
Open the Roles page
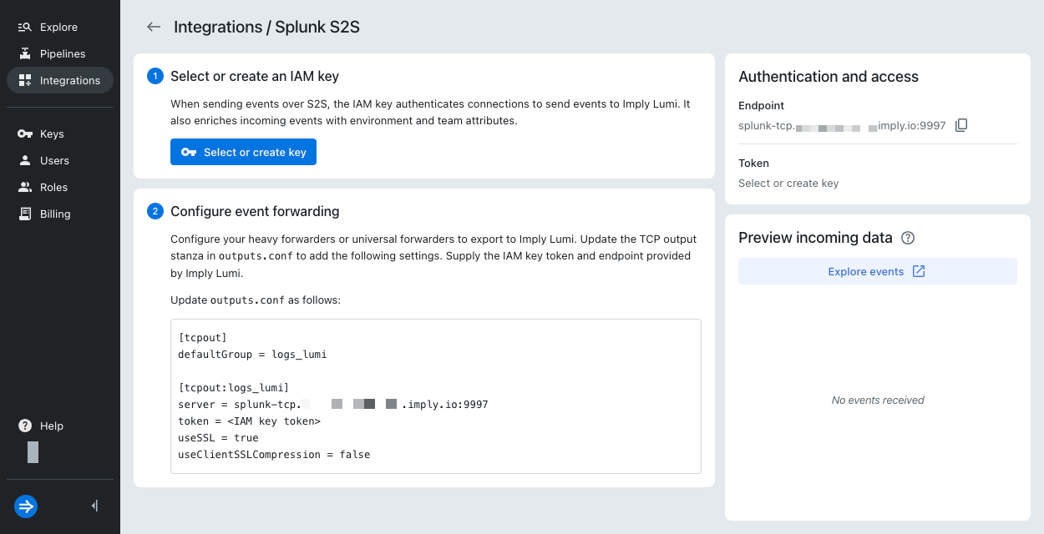(x=59, y=187)
